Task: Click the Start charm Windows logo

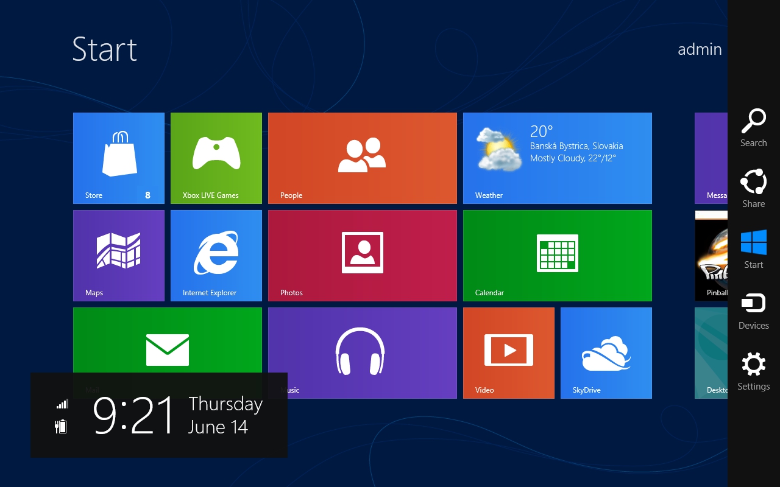Action: coord(754,242)
